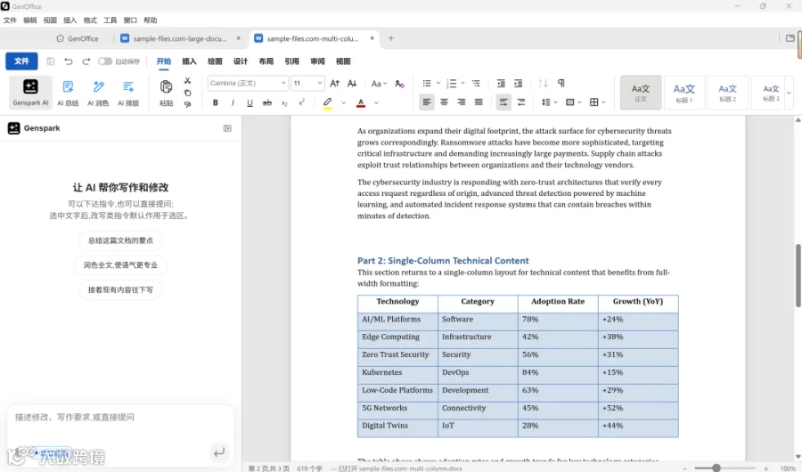Increase the font size
This screenshot has height=472, width=802.
coord(334,84)
